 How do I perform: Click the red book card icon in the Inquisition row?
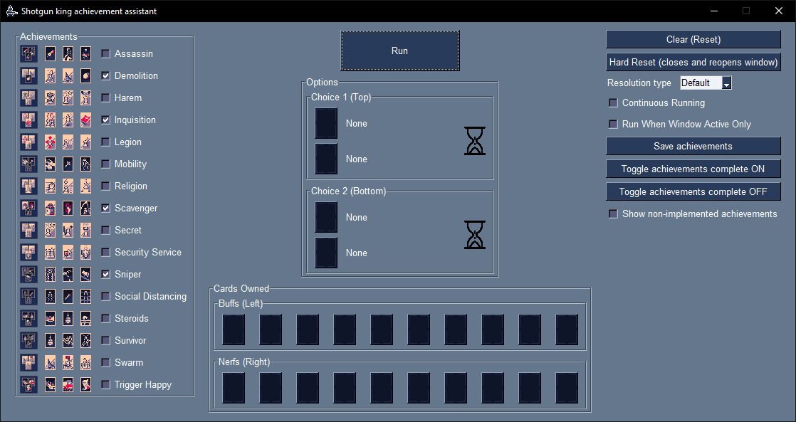[x=85, y=120]
